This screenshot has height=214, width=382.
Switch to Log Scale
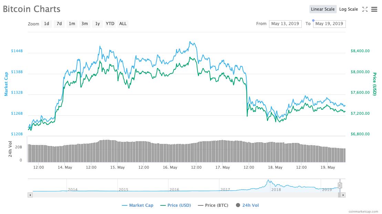[x=348, y=9]
